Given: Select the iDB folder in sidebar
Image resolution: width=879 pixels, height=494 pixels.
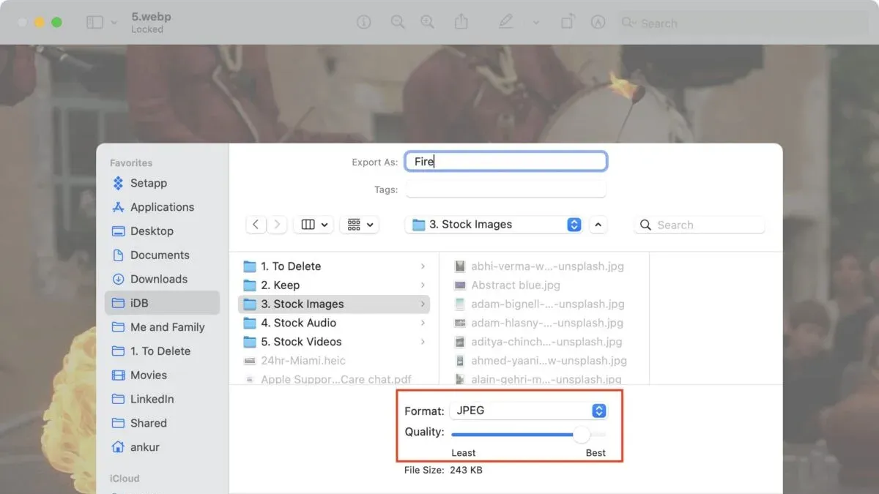Looking at the screenshot, I should pos(162,303).
